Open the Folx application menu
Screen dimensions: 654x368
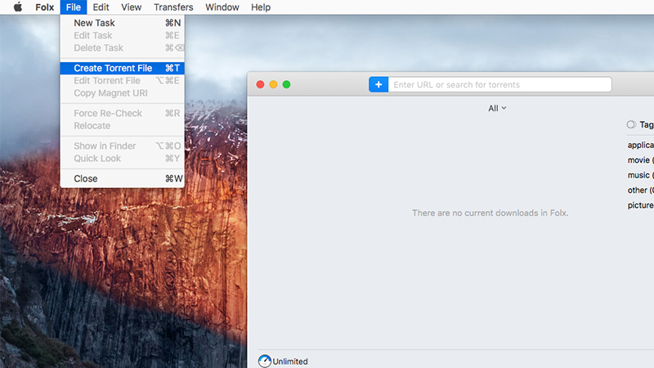45,7
